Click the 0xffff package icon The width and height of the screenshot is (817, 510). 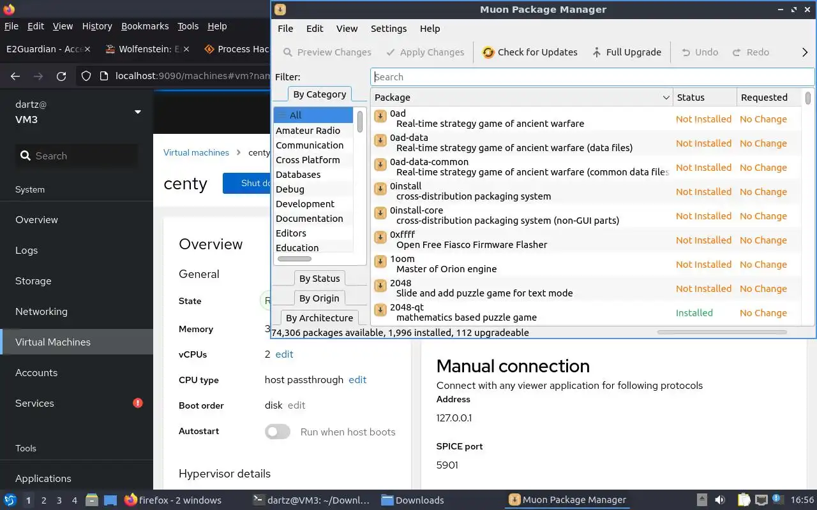380,237
